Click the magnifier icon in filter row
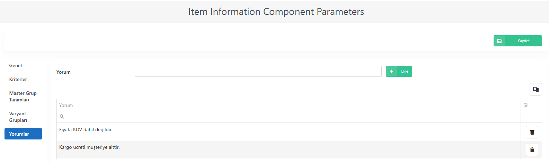 [x=62, y=117]
